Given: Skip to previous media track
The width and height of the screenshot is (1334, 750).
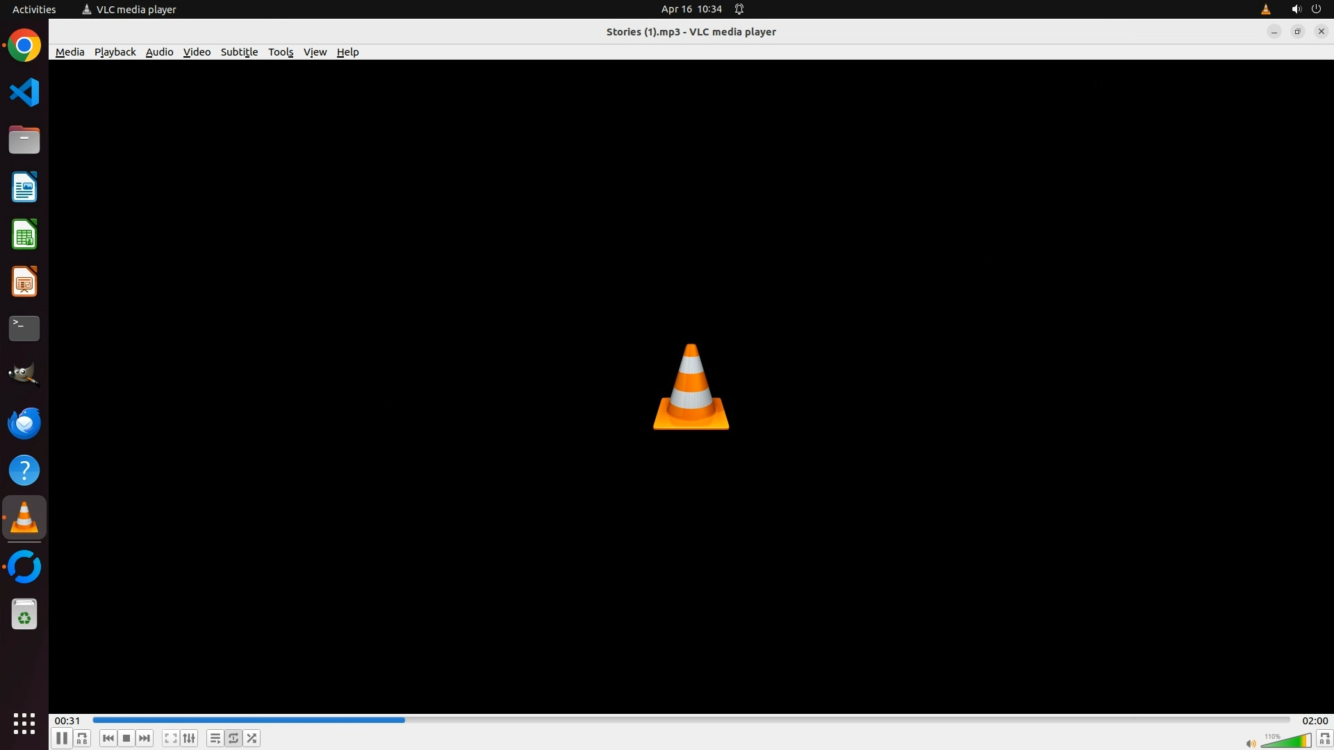Looking at the screenshot, I should [108, 738].
